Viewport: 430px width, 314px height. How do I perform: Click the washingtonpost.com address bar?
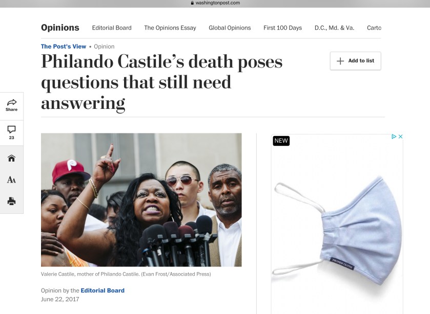[215, 3]
